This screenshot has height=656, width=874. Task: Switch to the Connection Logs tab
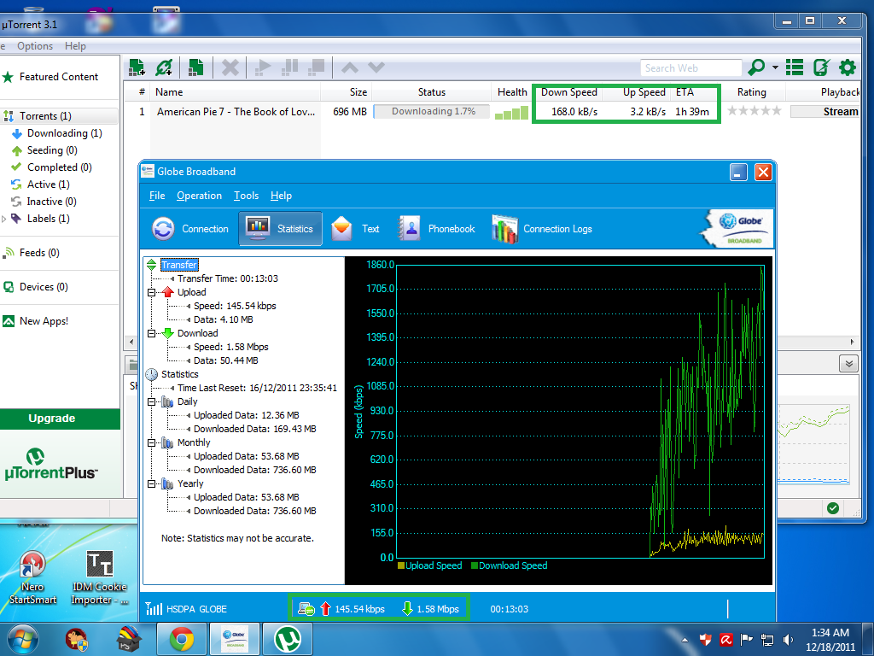(542, 229)
